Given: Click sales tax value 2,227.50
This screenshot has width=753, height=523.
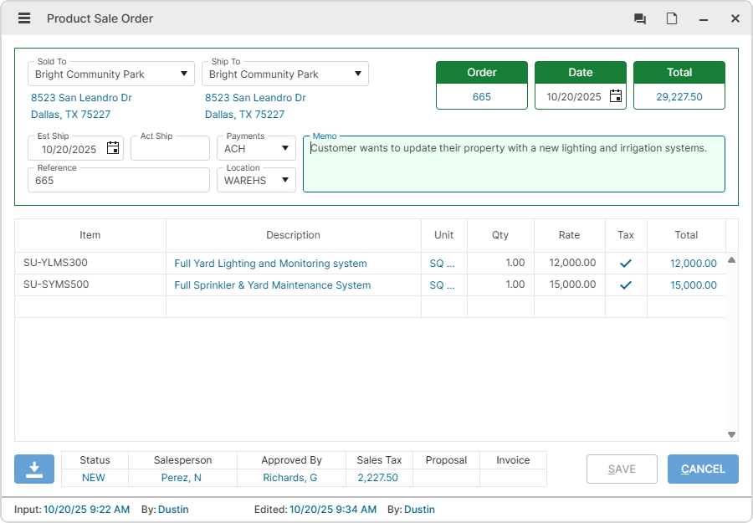Looking at the screenshot, I should point(378,478).
